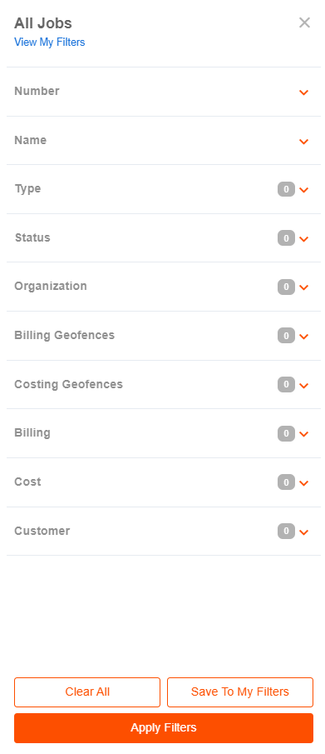Click Costing Geofences count badge
The height and width of the screenshot is (754, 325).
(x=286, y=385)
